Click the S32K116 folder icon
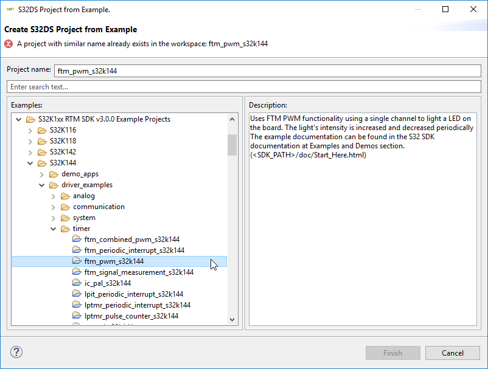The image size is (488, 369). [x=42, y=130]
